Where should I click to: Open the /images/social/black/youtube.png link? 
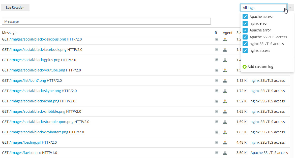37,70
